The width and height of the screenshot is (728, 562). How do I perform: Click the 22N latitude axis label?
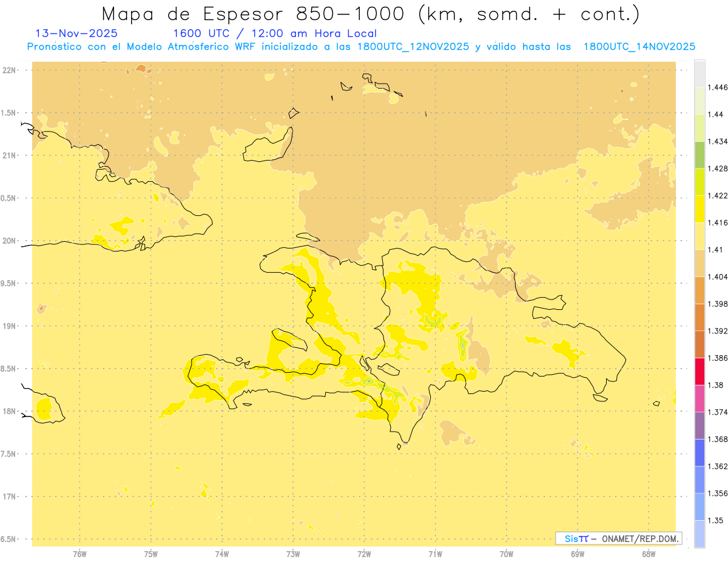(x=8, y=70)
